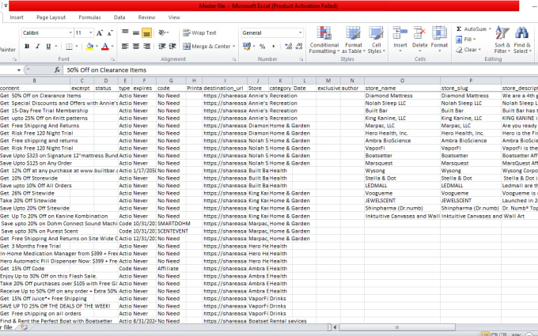Open the Cell Styles gallery

(376, 40)
